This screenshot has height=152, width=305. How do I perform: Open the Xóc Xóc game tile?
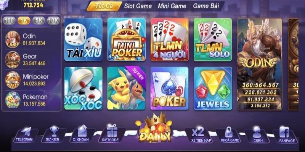click(83, 89)
